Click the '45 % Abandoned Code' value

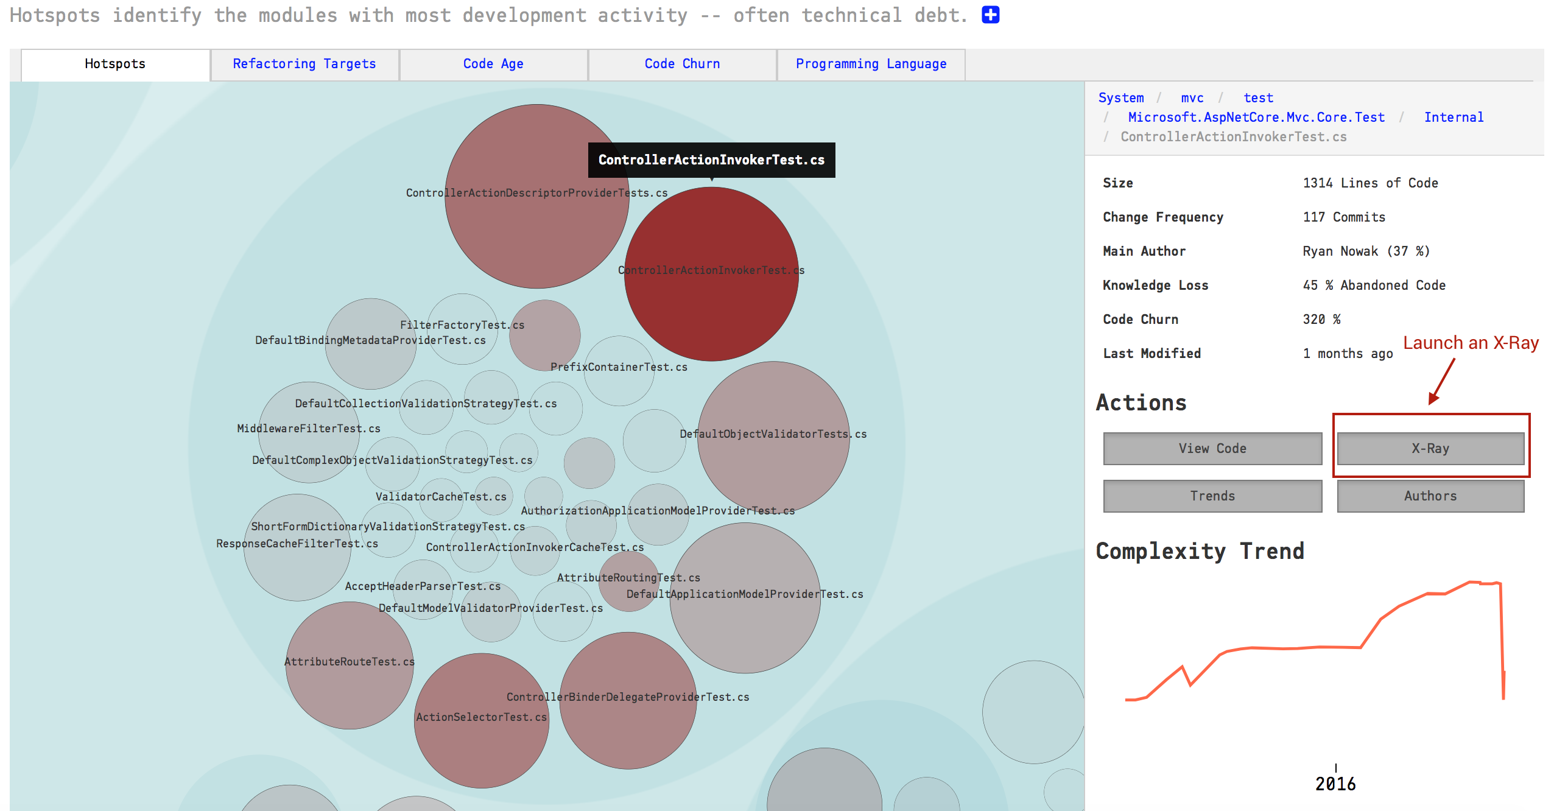[1374, 286]
